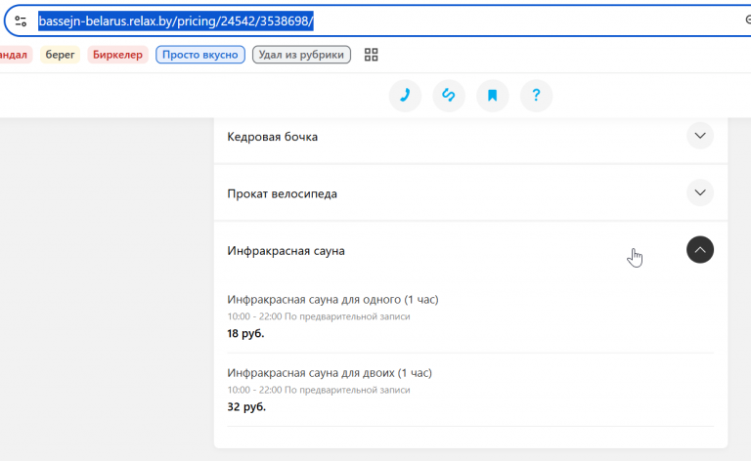Open the 'Биркелер' bookmark

(117, 55)
